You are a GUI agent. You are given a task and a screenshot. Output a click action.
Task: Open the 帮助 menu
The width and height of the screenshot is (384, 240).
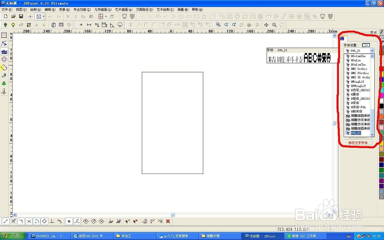(197, 10)
